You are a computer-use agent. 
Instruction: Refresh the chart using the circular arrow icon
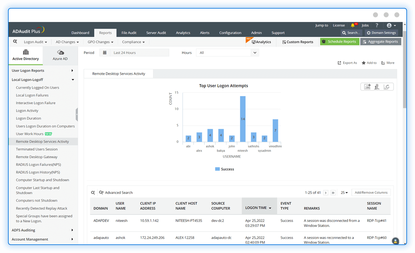point(386,86)
